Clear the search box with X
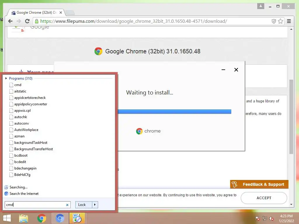The height and width of the screenshot is (224, 299). [67, 205]
